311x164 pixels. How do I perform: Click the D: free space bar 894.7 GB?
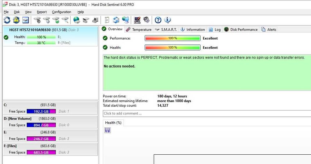click(41, 125)
